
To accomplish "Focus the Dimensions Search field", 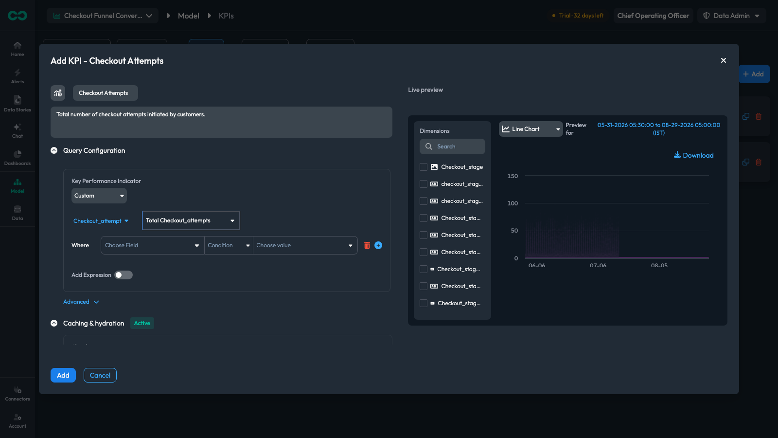I will point(452,146).
